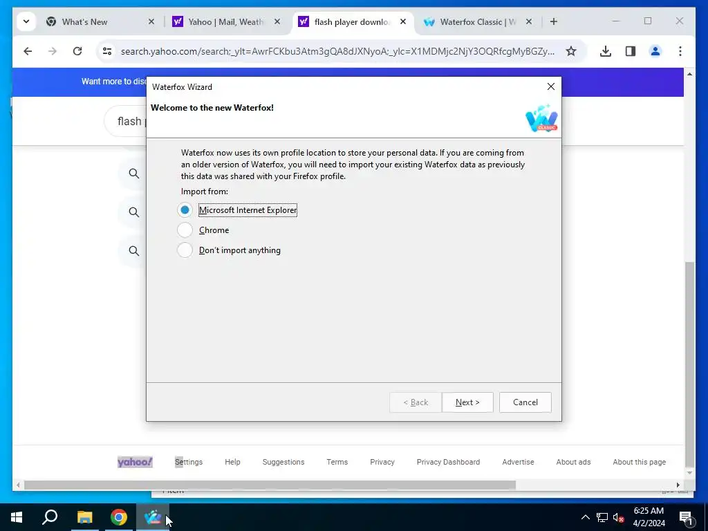Open File Explorer from taskbar
The height and width of the screenshot is (531, 708).
click(84, 517)
